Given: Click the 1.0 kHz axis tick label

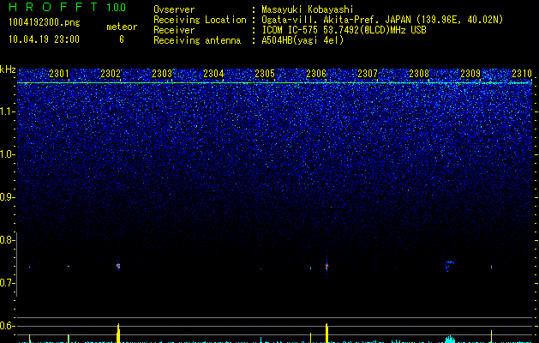Looking at the screenshot, I should (x=8, y=154).
